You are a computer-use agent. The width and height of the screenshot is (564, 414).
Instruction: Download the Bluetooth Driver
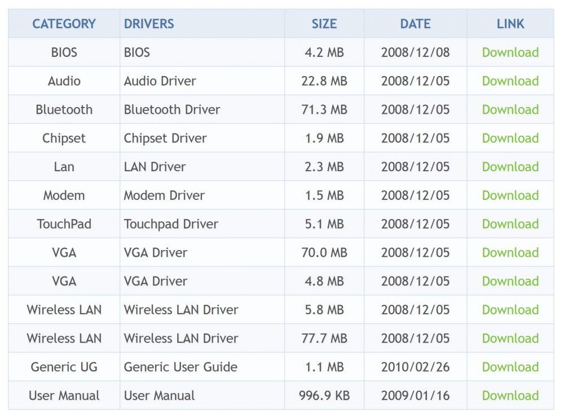tap(510, 110)
